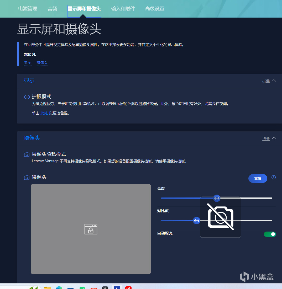
Task: Click the locked-window icon in the camera preview
Action: click(x=91, y=229)
